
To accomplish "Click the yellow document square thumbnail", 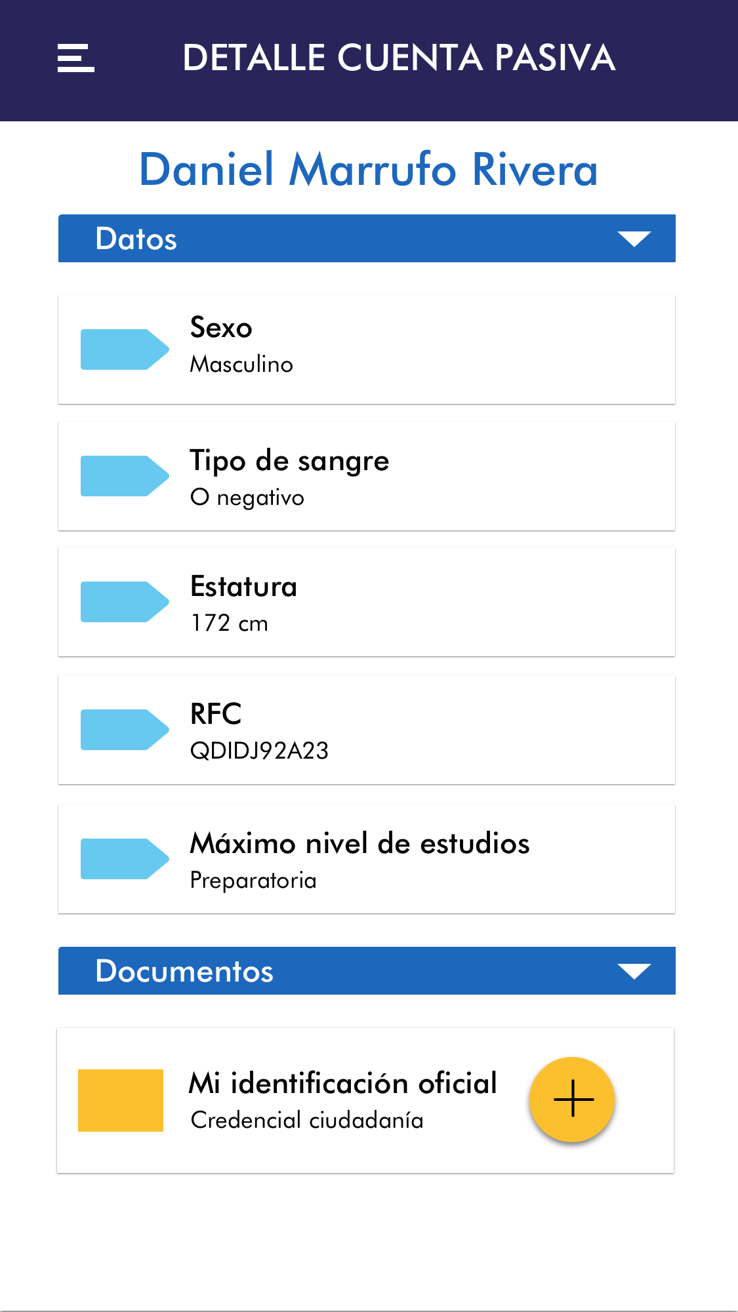I will [121, 1100].
